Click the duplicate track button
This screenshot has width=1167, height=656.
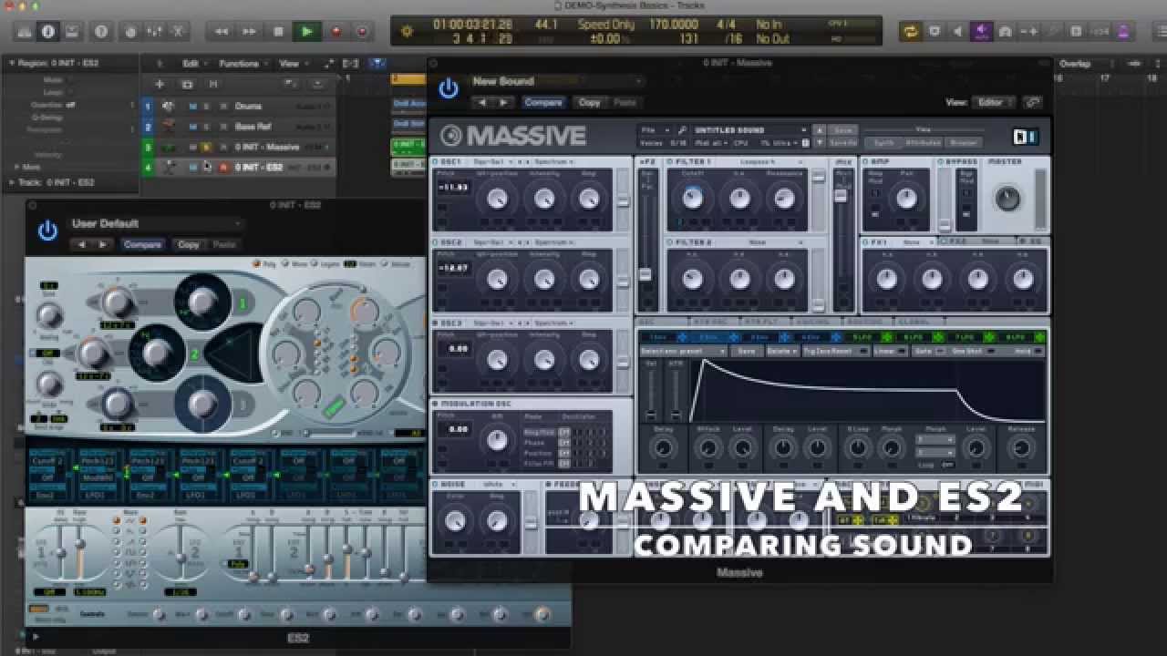pos(187,84)
